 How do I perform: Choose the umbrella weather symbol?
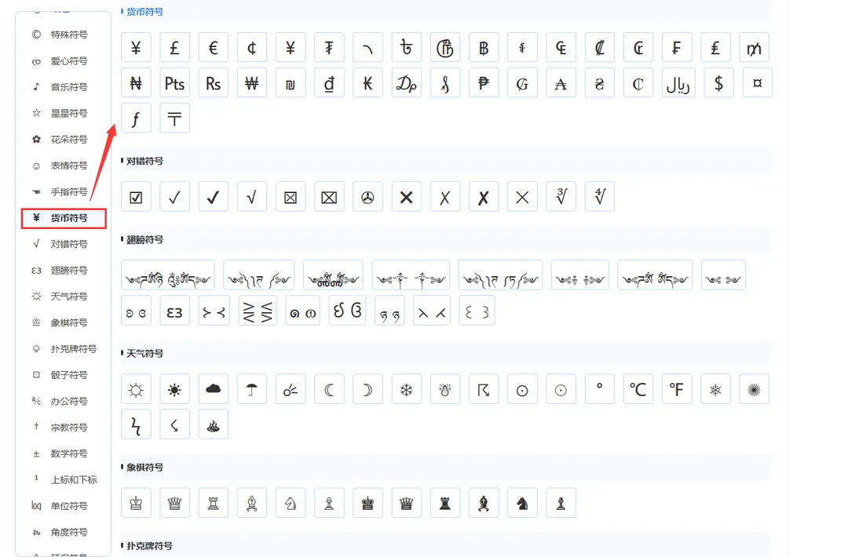[x=252, y=389]
